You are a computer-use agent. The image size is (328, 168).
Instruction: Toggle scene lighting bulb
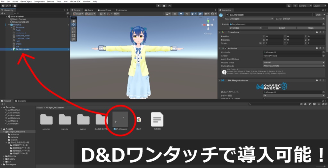(x=181, y=14)
